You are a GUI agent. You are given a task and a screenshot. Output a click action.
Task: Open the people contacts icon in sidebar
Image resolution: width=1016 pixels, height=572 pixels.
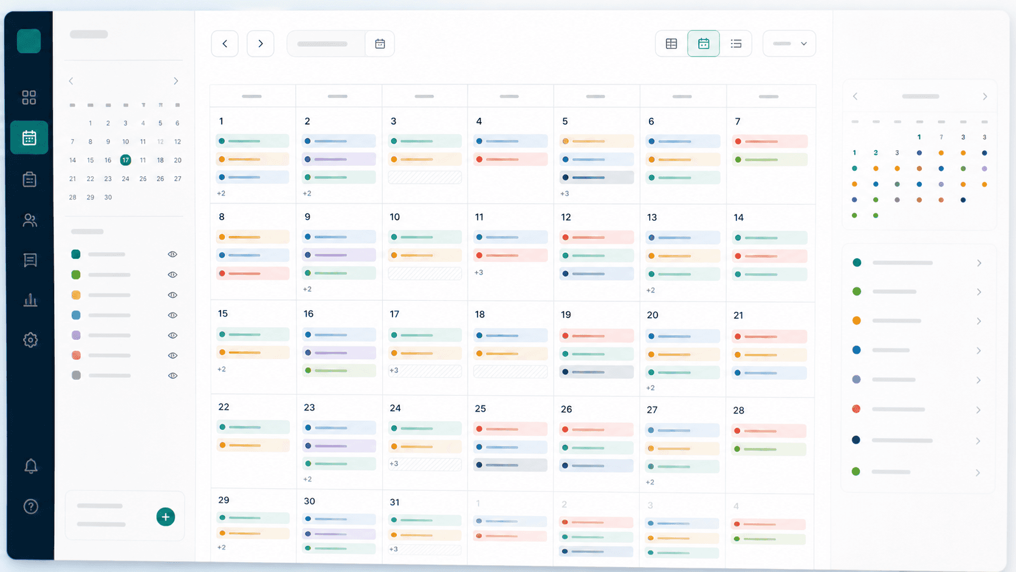[x=29, y=220]
